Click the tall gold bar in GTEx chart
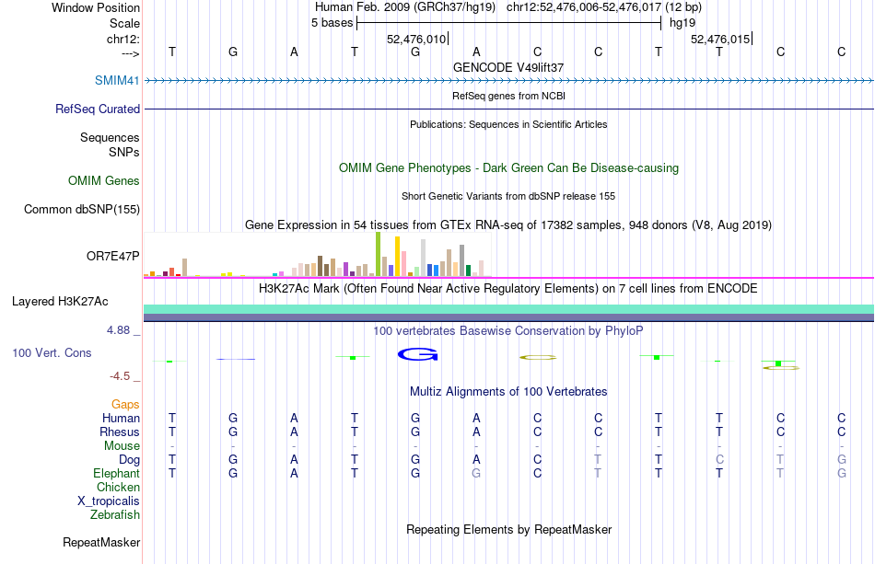The width and height of the screenshot is (875, 564). point(397,257)
